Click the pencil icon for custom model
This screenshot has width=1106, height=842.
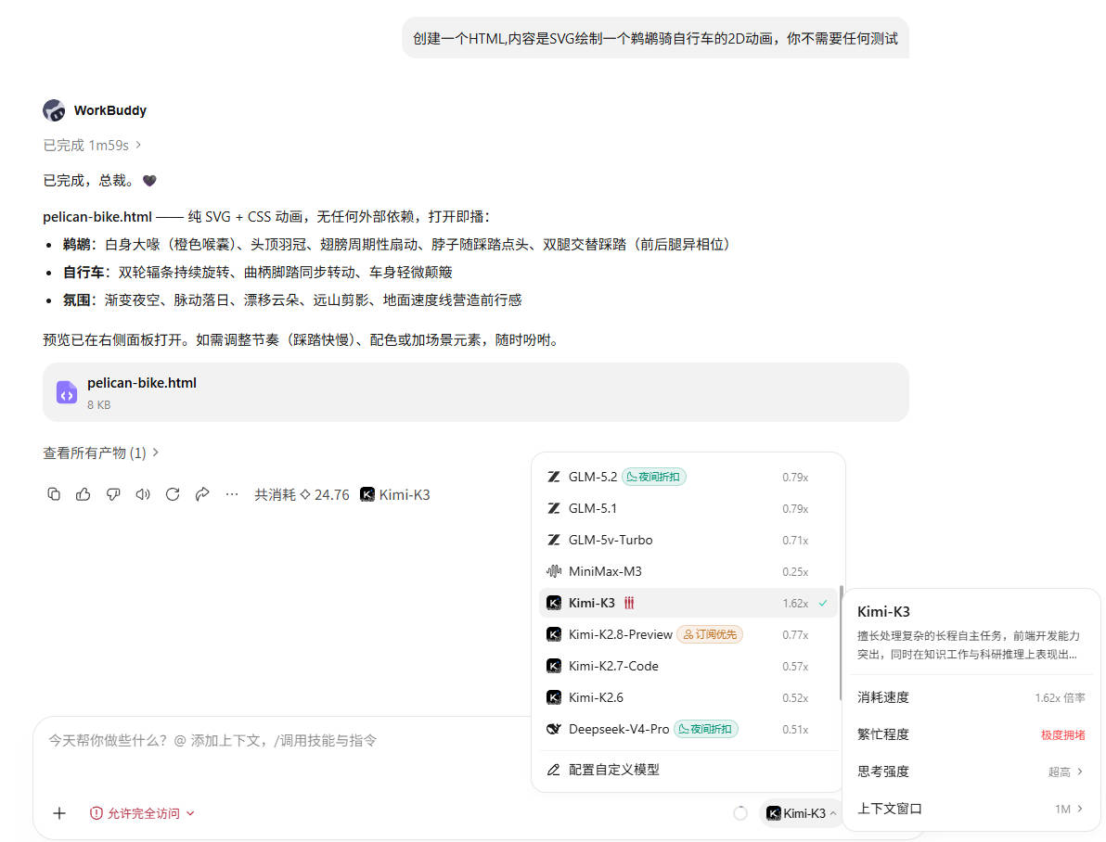click(x=554, y=770)
